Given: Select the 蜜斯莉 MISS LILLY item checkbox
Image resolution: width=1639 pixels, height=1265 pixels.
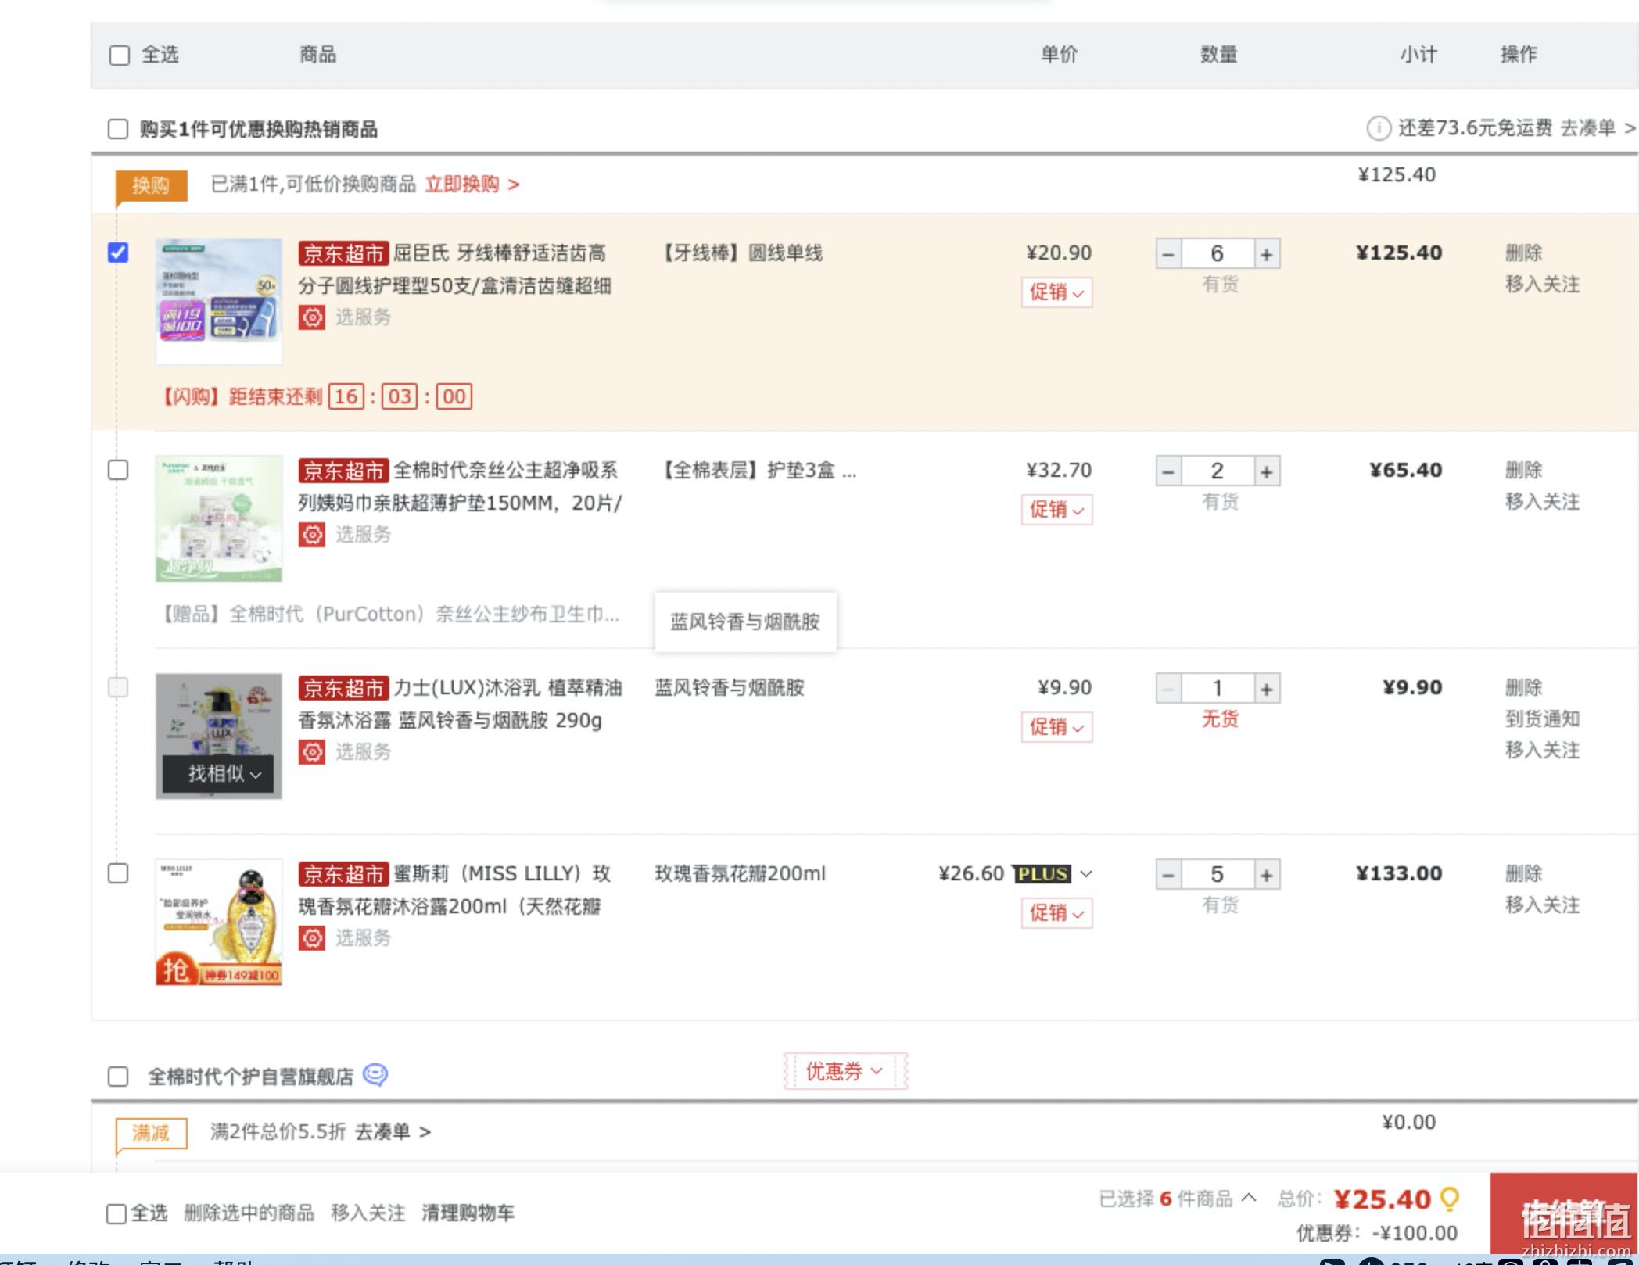Looking at the screenshot, I should (118, 873).
